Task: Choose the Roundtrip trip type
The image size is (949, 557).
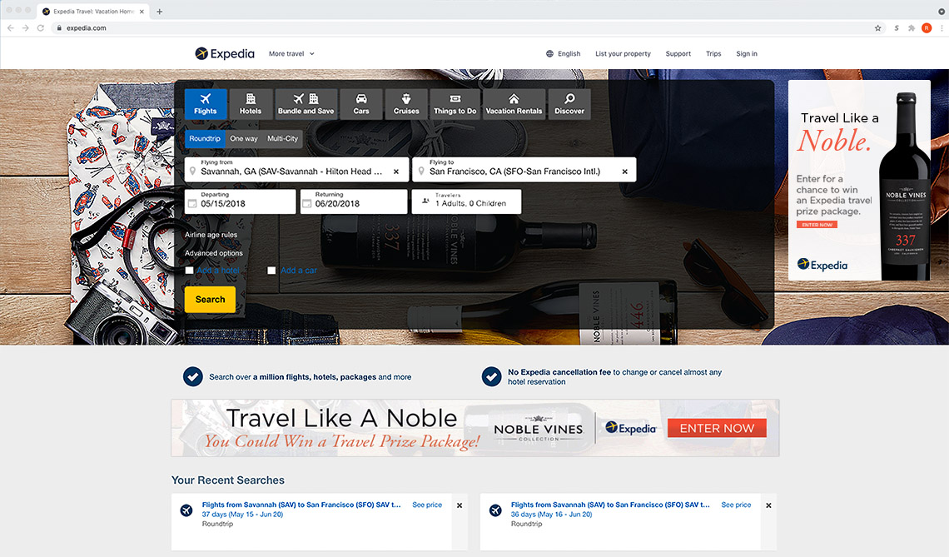Action: pos(205,139)
